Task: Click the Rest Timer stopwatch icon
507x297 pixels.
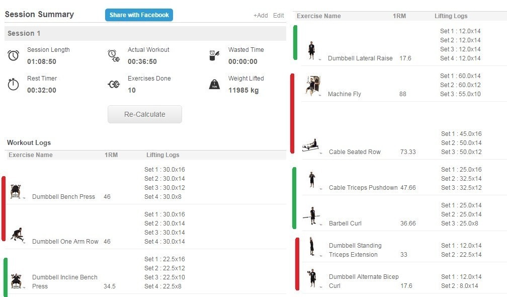Action: pyautogui.click(x=14, y=84)
